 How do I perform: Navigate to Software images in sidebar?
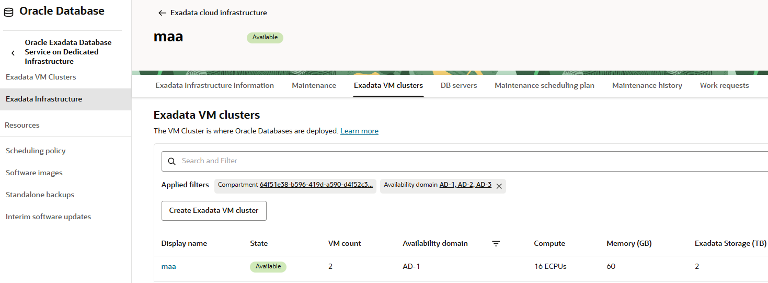coord(34,173)
